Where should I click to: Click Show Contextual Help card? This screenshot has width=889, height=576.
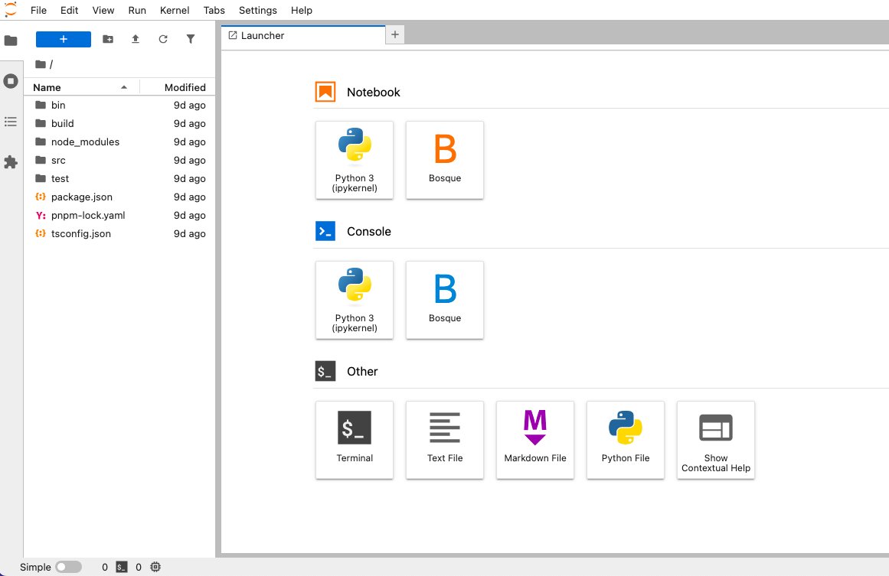coord(716,440)
